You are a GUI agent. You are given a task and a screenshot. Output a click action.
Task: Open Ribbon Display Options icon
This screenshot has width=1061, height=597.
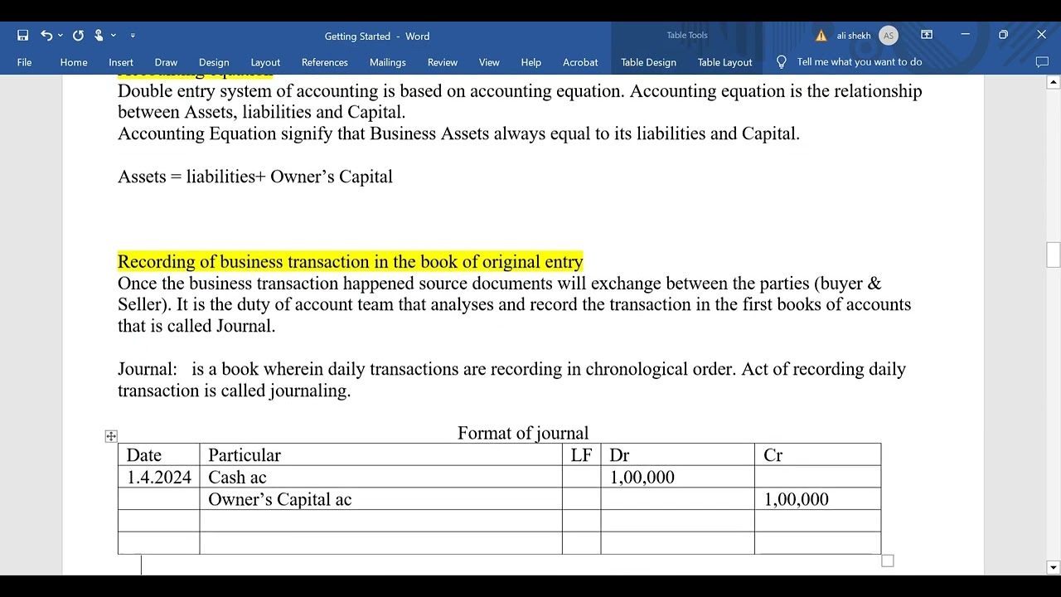coord(927,35)
